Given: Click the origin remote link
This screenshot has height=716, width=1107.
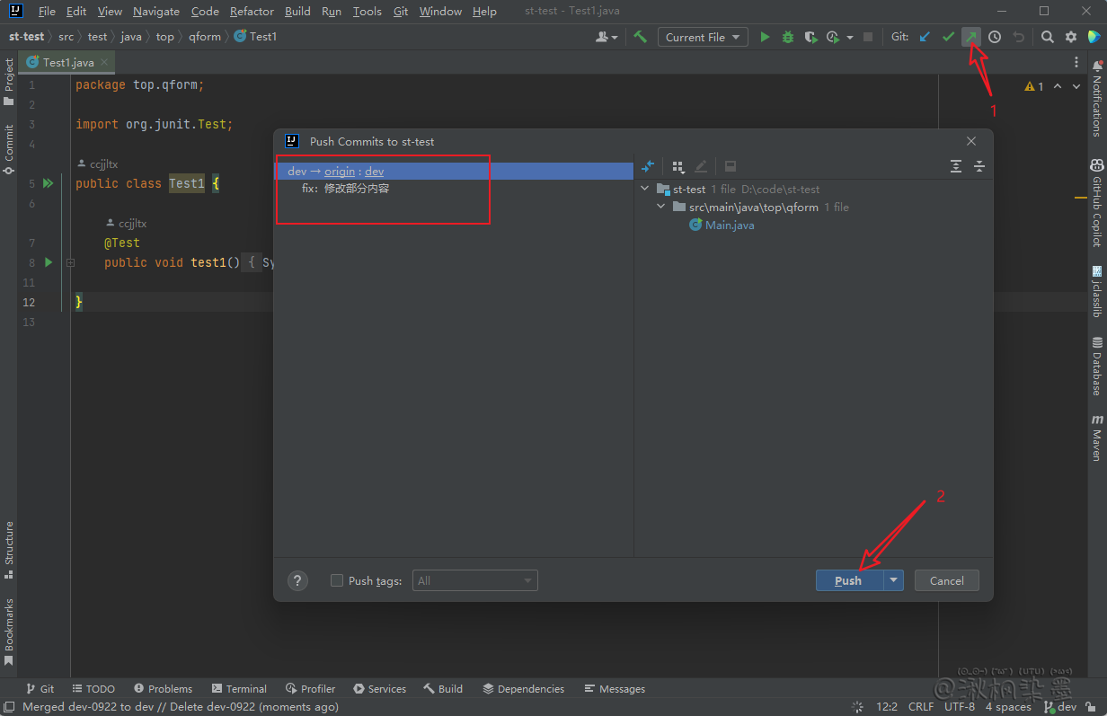Looking at the screenshot, I should [340, 172].
